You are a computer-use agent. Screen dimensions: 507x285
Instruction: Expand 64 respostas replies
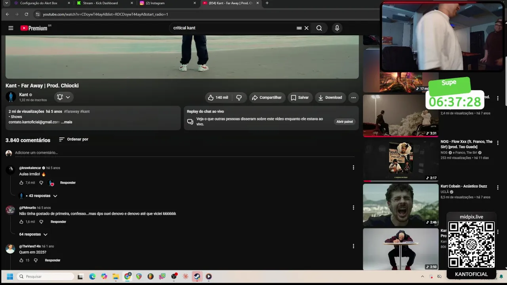33,234
